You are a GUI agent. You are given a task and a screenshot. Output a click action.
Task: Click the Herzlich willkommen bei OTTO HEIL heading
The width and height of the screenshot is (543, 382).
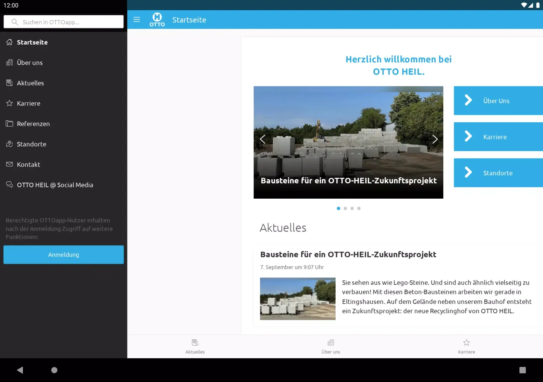point(399,65)
